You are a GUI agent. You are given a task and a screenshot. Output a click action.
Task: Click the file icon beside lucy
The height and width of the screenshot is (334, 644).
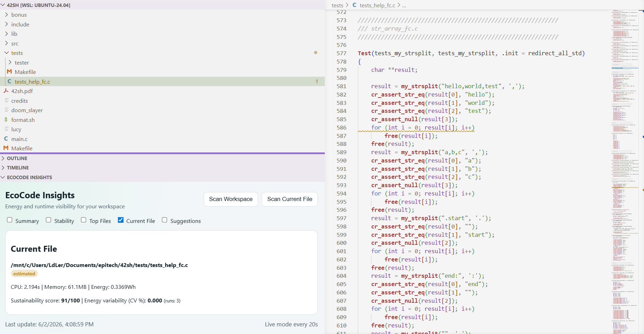(x=7, y=129)
